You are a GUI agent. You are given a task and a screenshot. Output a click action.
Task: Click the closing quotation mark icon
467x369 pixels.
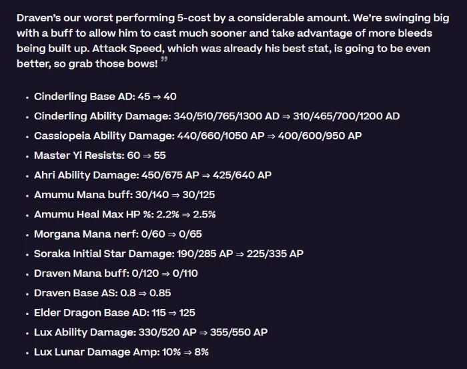coord(164,59)
